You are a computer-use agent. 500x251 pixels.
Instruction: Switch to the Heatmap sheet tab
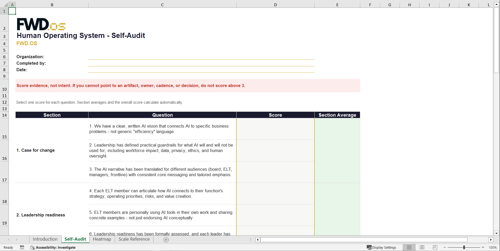point(102,239)
